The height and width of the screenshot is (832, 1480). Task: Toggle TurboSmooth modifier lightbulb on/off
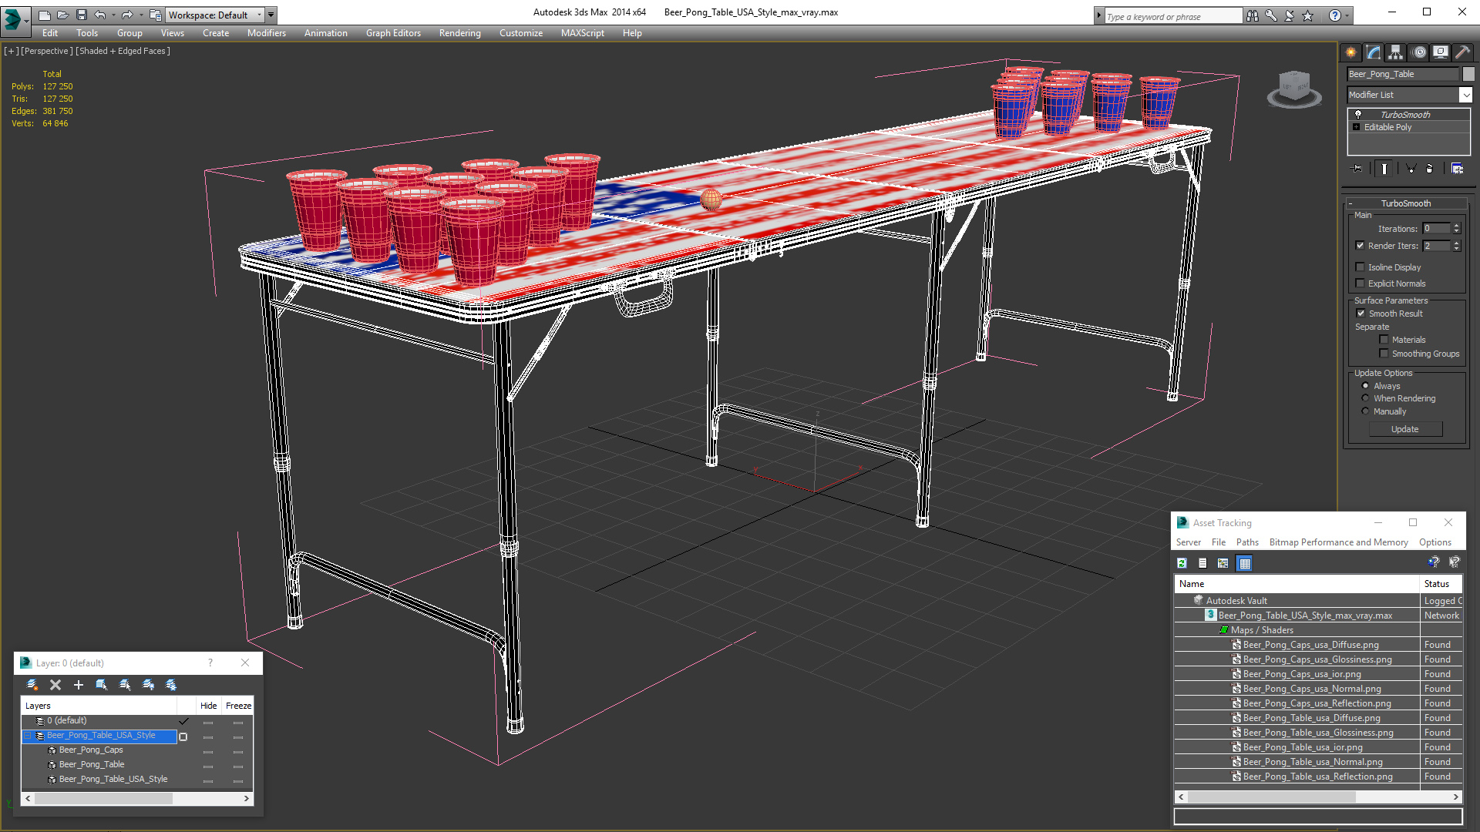tap(1358, 115)
